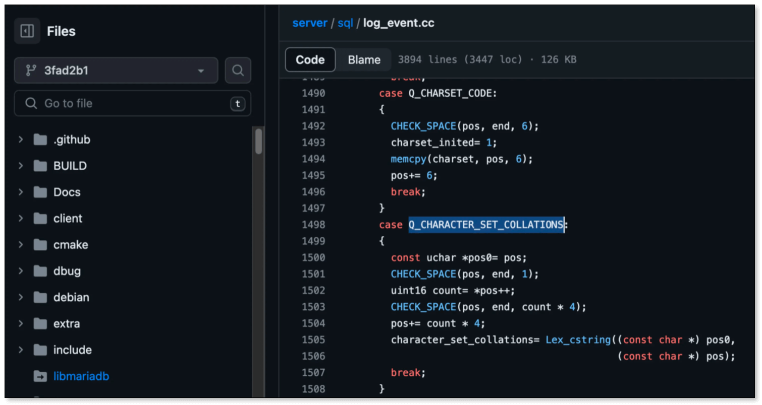The height and width of the screenshot is (405, 762).
Task: Expand the debian directory
Action: (20, 297)
